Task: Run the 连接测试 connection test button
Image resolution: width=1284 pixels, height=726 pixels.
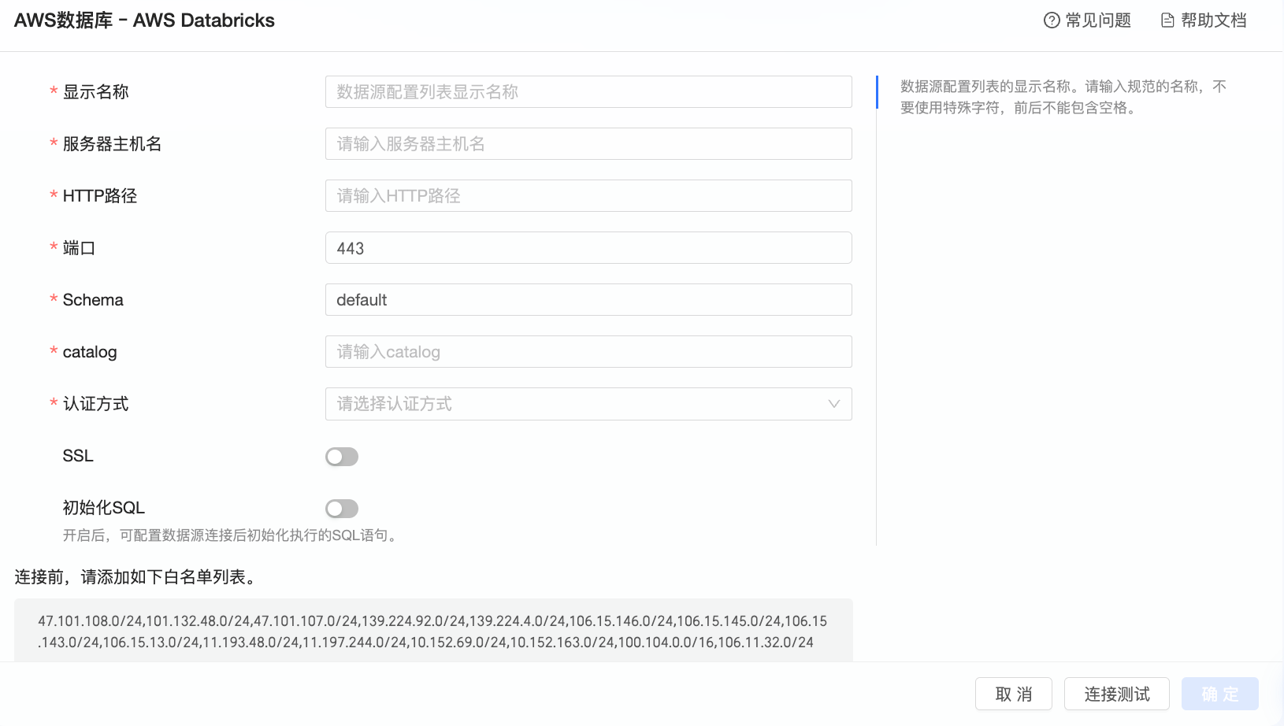Action: coord(1117,694)
